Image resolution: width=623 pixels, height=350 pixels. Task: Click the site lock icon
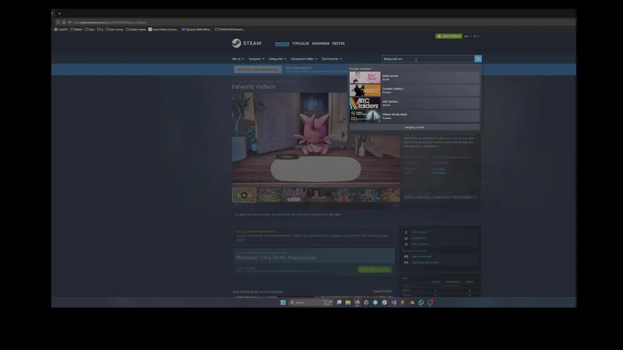tap(64, 22)
